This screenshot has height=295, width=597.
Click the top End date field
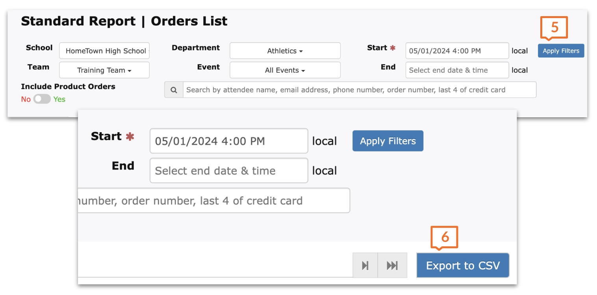tap(457, 70)
